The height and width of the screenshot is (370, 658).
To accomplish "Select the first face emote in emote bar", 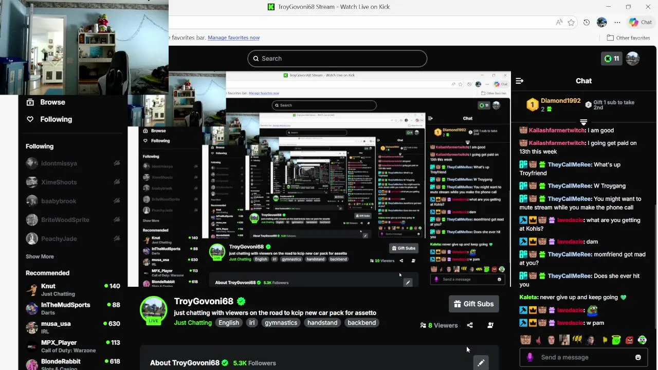I will tap(525, 340).
